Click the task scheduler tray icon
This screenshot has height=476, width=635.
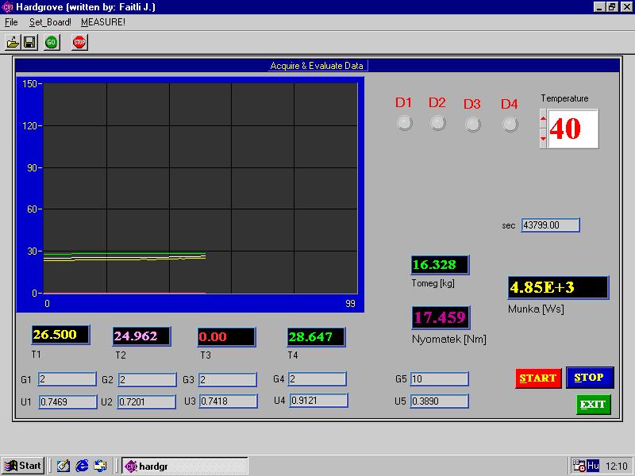pyautogui.click(x=579, y=466)
